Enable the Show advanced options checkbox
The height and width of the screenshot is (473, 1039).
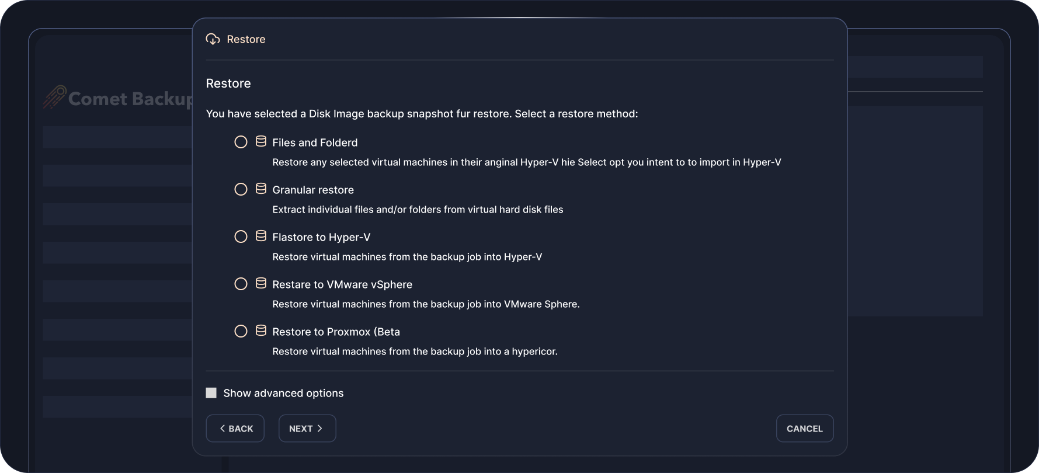211,393
